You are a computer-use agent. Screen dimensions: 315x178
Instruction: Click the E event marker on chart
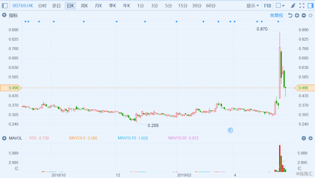point(230,130)
